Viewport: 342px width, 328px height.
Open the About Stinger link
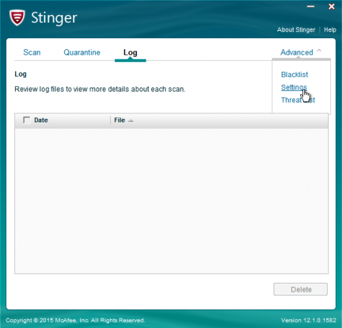click(x=296, y=30)
